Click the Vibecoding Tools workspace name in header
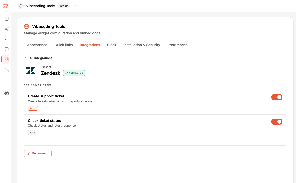 [x=41, y=6]
